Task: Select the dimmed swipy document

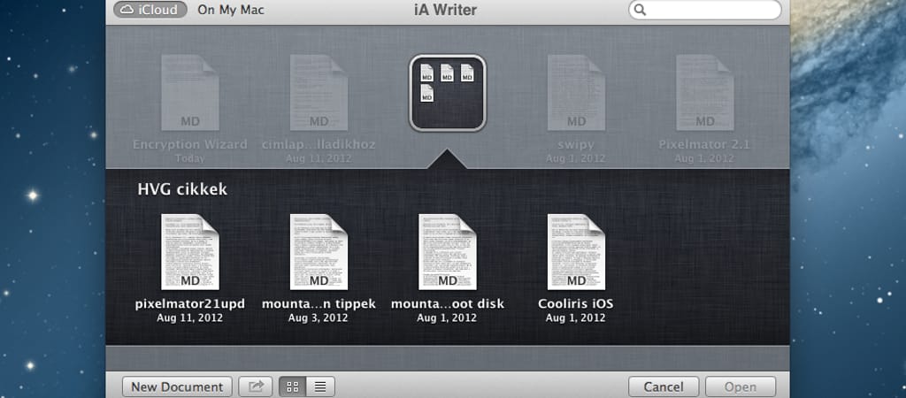Action: click(x=575, y=93)
